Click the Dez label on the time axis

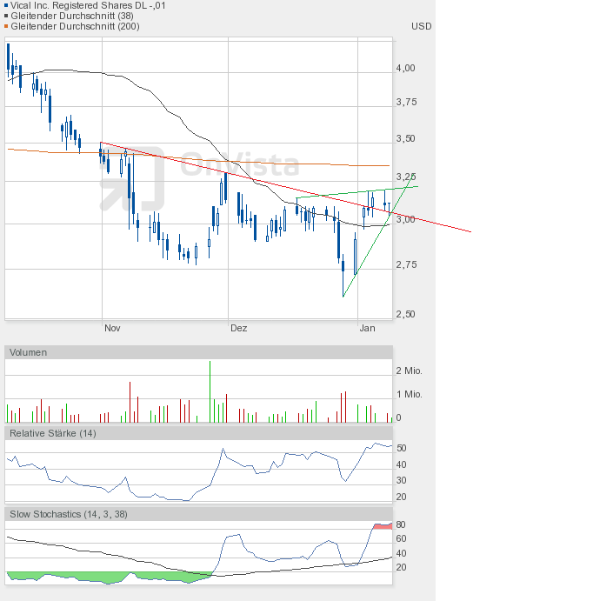[239, 329]
